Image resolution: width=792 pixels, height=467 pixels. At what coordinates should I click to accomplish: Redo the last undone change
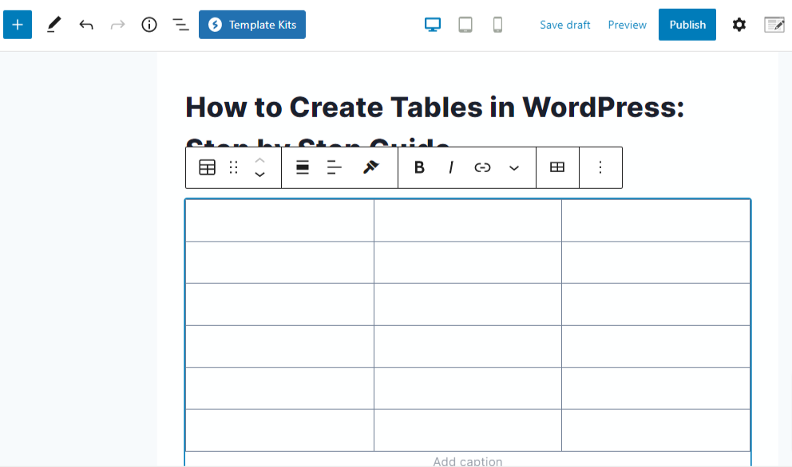[x=117, y=25]
